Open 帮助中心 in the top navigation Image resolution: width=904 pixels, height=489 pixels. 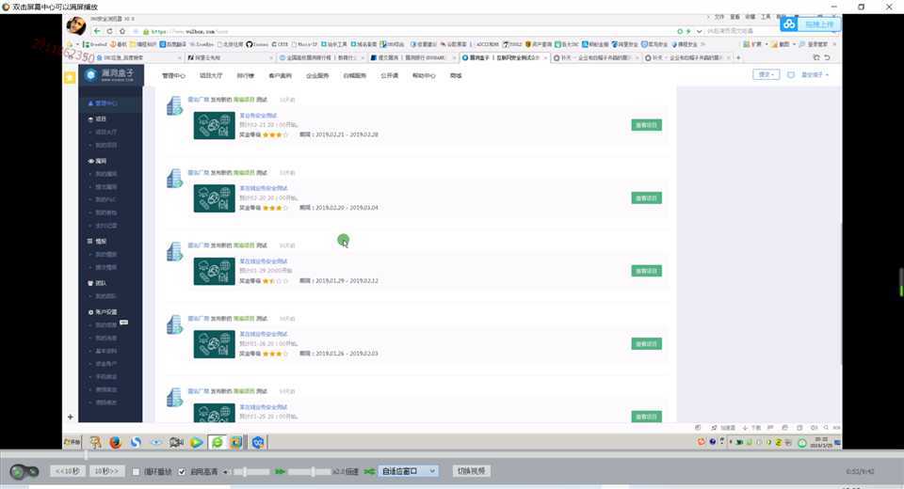click(424, 75)
